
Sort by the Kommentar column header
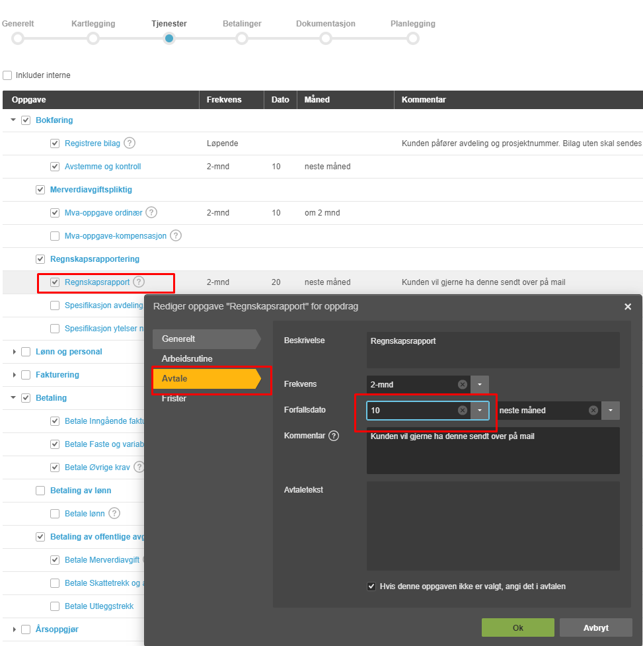point(518,100)
